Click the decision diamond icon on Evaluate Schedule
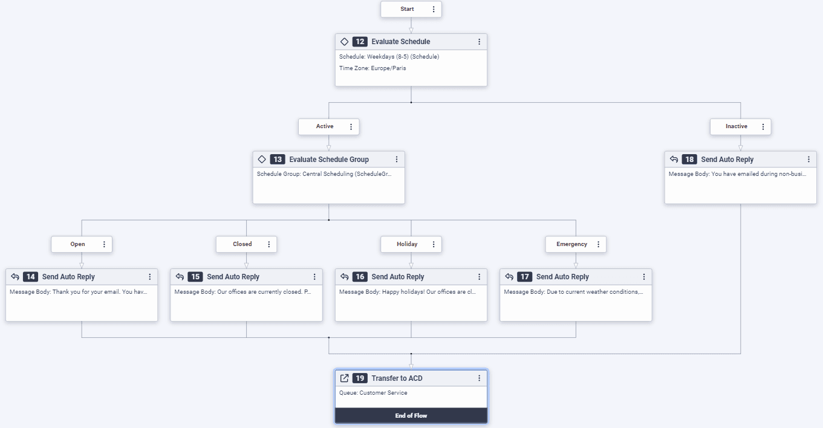Screen dimensions: 823x428 tap(345, 41)
